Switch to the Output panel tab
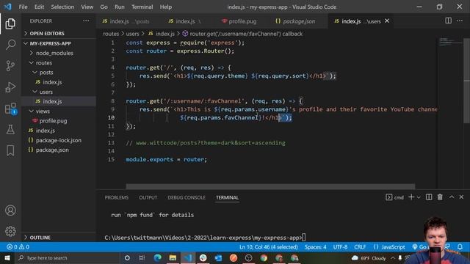 pyautogui.click(x=148, y=197)
